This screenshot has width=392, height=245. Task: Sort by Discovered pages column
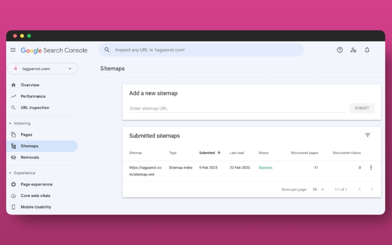pos(304,153)
